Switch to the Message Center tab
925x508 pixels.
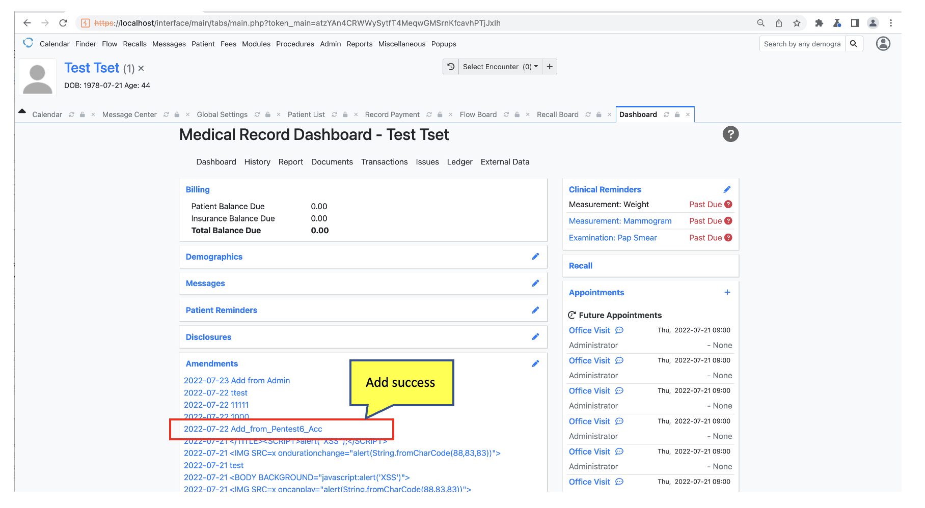tap(129, 115)
